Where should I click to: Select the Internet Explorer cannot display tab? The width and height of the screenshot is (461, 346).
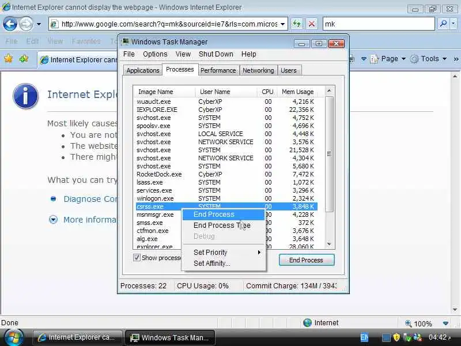(78, 60)
